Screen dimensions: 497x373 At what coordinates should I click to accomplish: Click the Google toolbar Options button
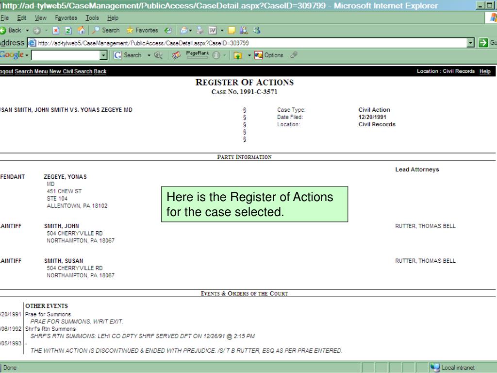tap(269, 55)
